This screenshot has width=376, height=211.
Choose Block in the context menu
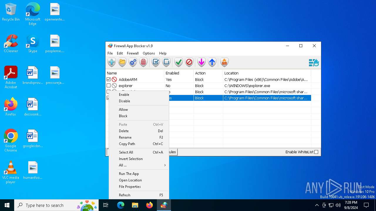click(139, 116)
